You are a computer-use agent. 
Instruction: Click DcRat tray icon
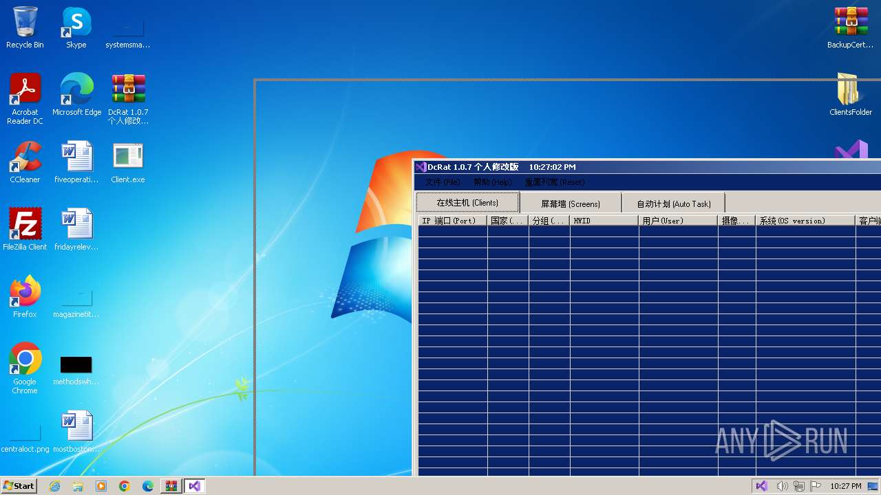pos(761,486)
